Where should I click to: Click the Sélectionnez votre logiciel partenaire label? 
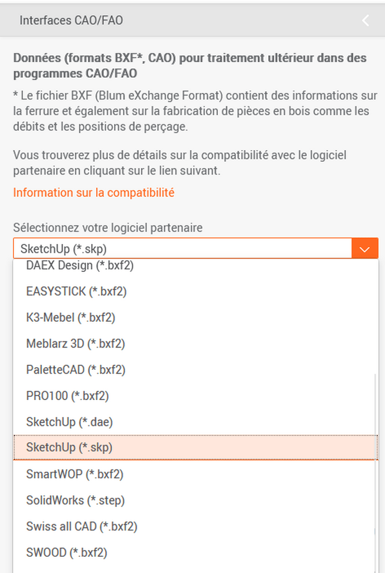coord(108,228)
